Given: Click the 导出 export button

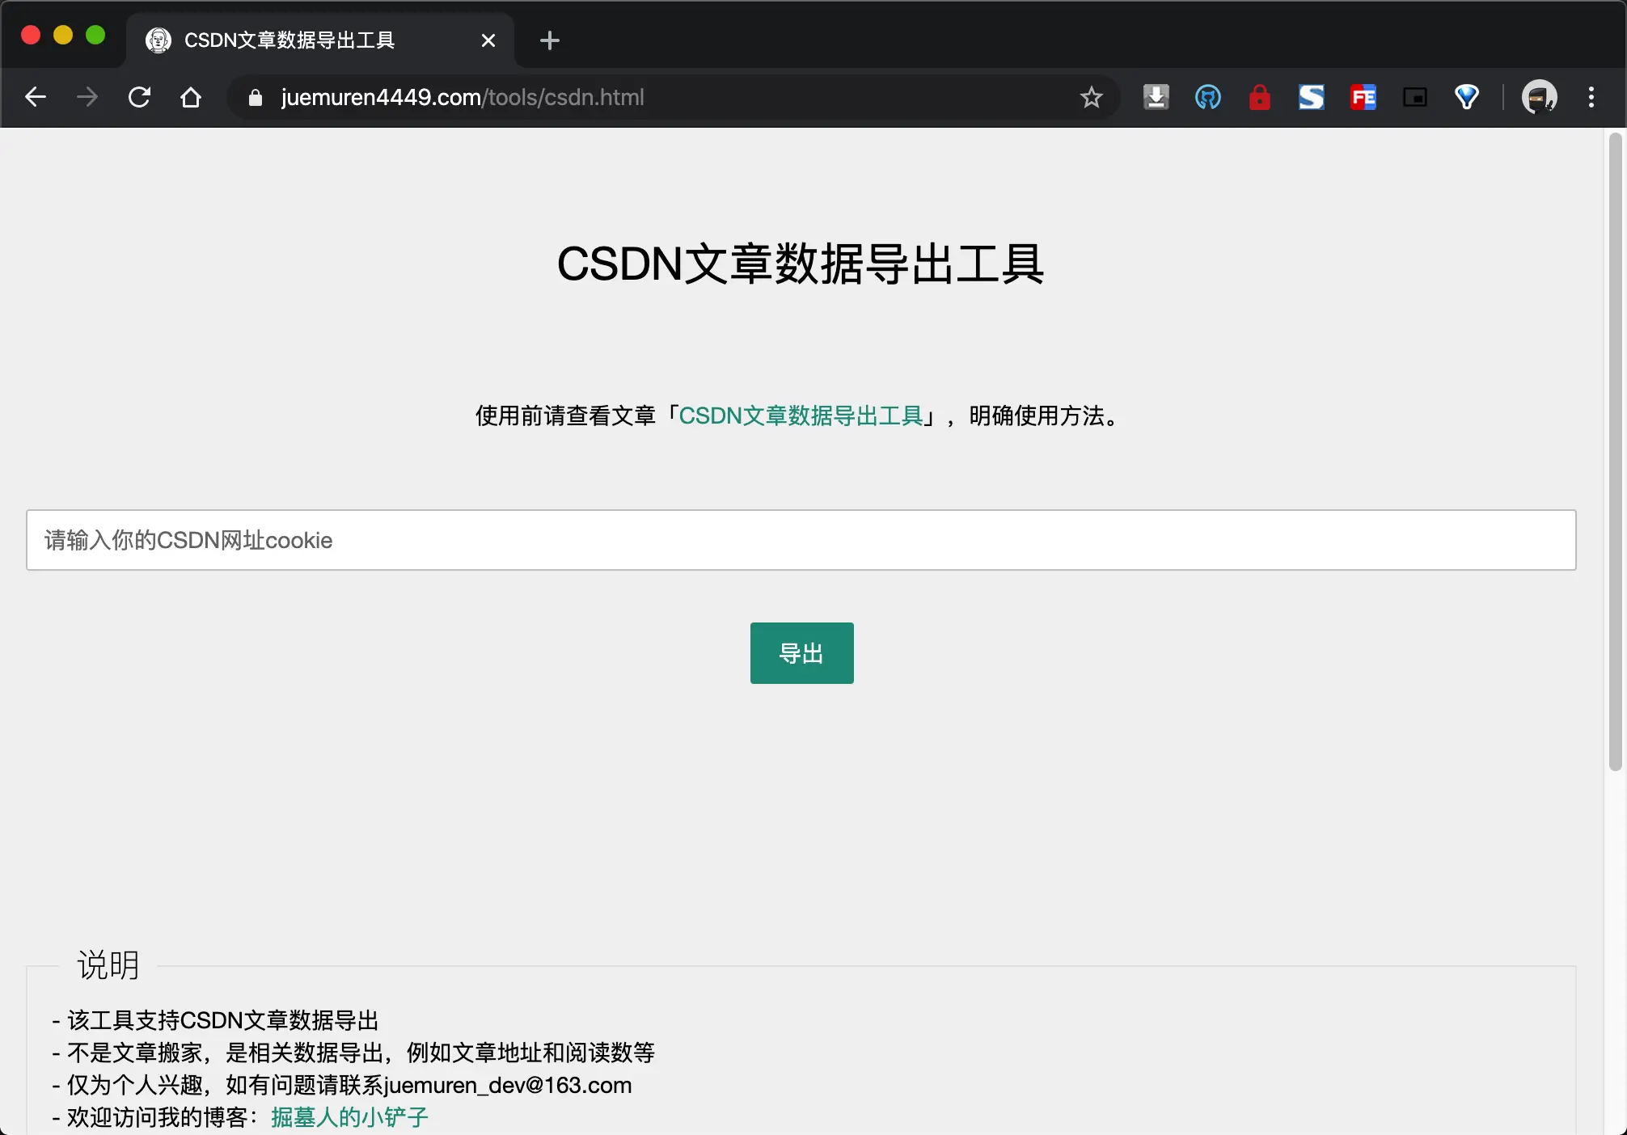Looking at the screenshot, I should click(801, 653).
